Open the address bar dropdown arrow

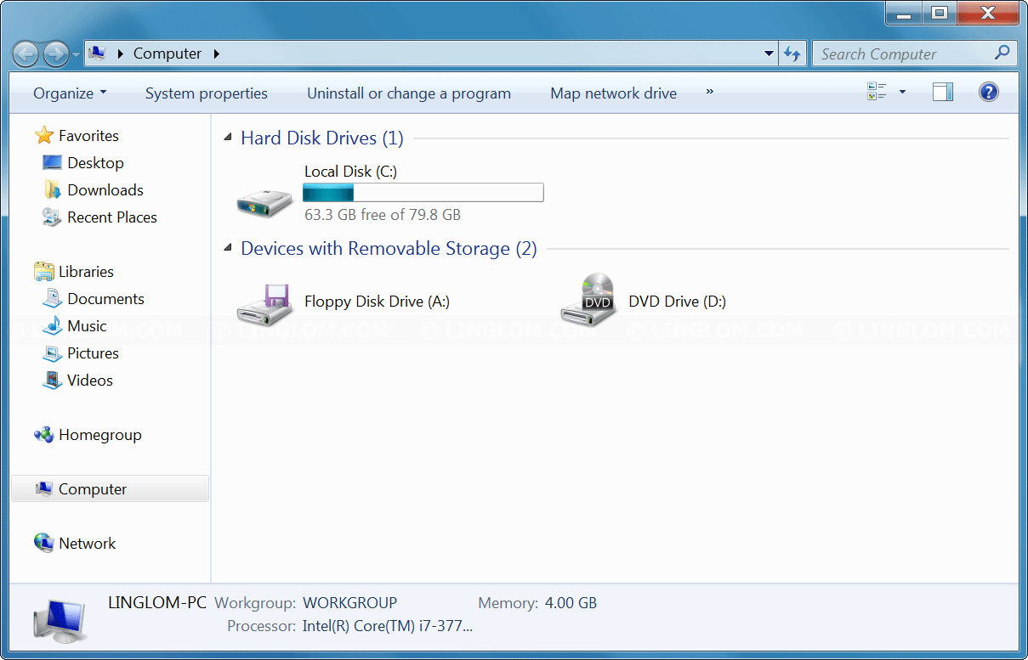(x=768, y=53)
